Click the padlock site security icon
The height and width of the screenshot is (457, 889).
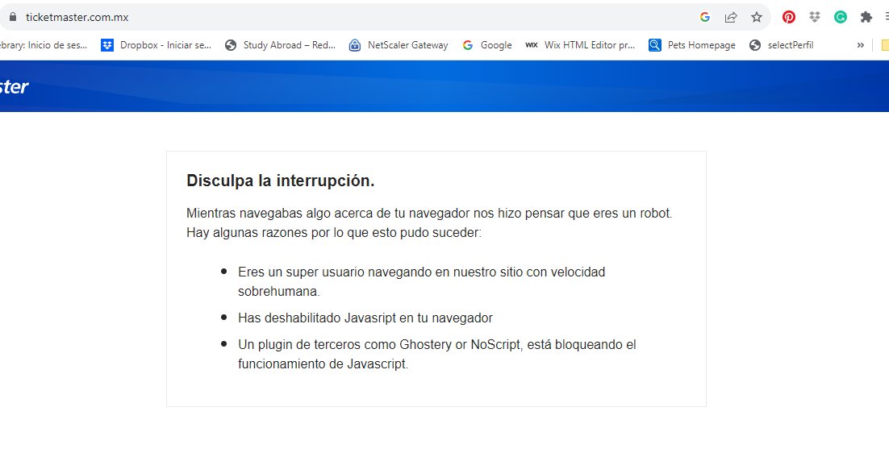(12, 17)
